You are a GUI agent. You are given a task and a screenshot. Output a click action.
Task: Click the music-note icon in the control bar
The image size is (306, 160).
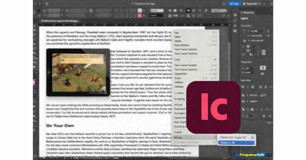206,10
